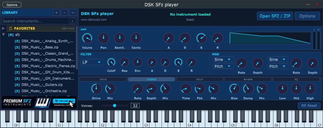Click the Delay Time knob

tap(186, 89)
